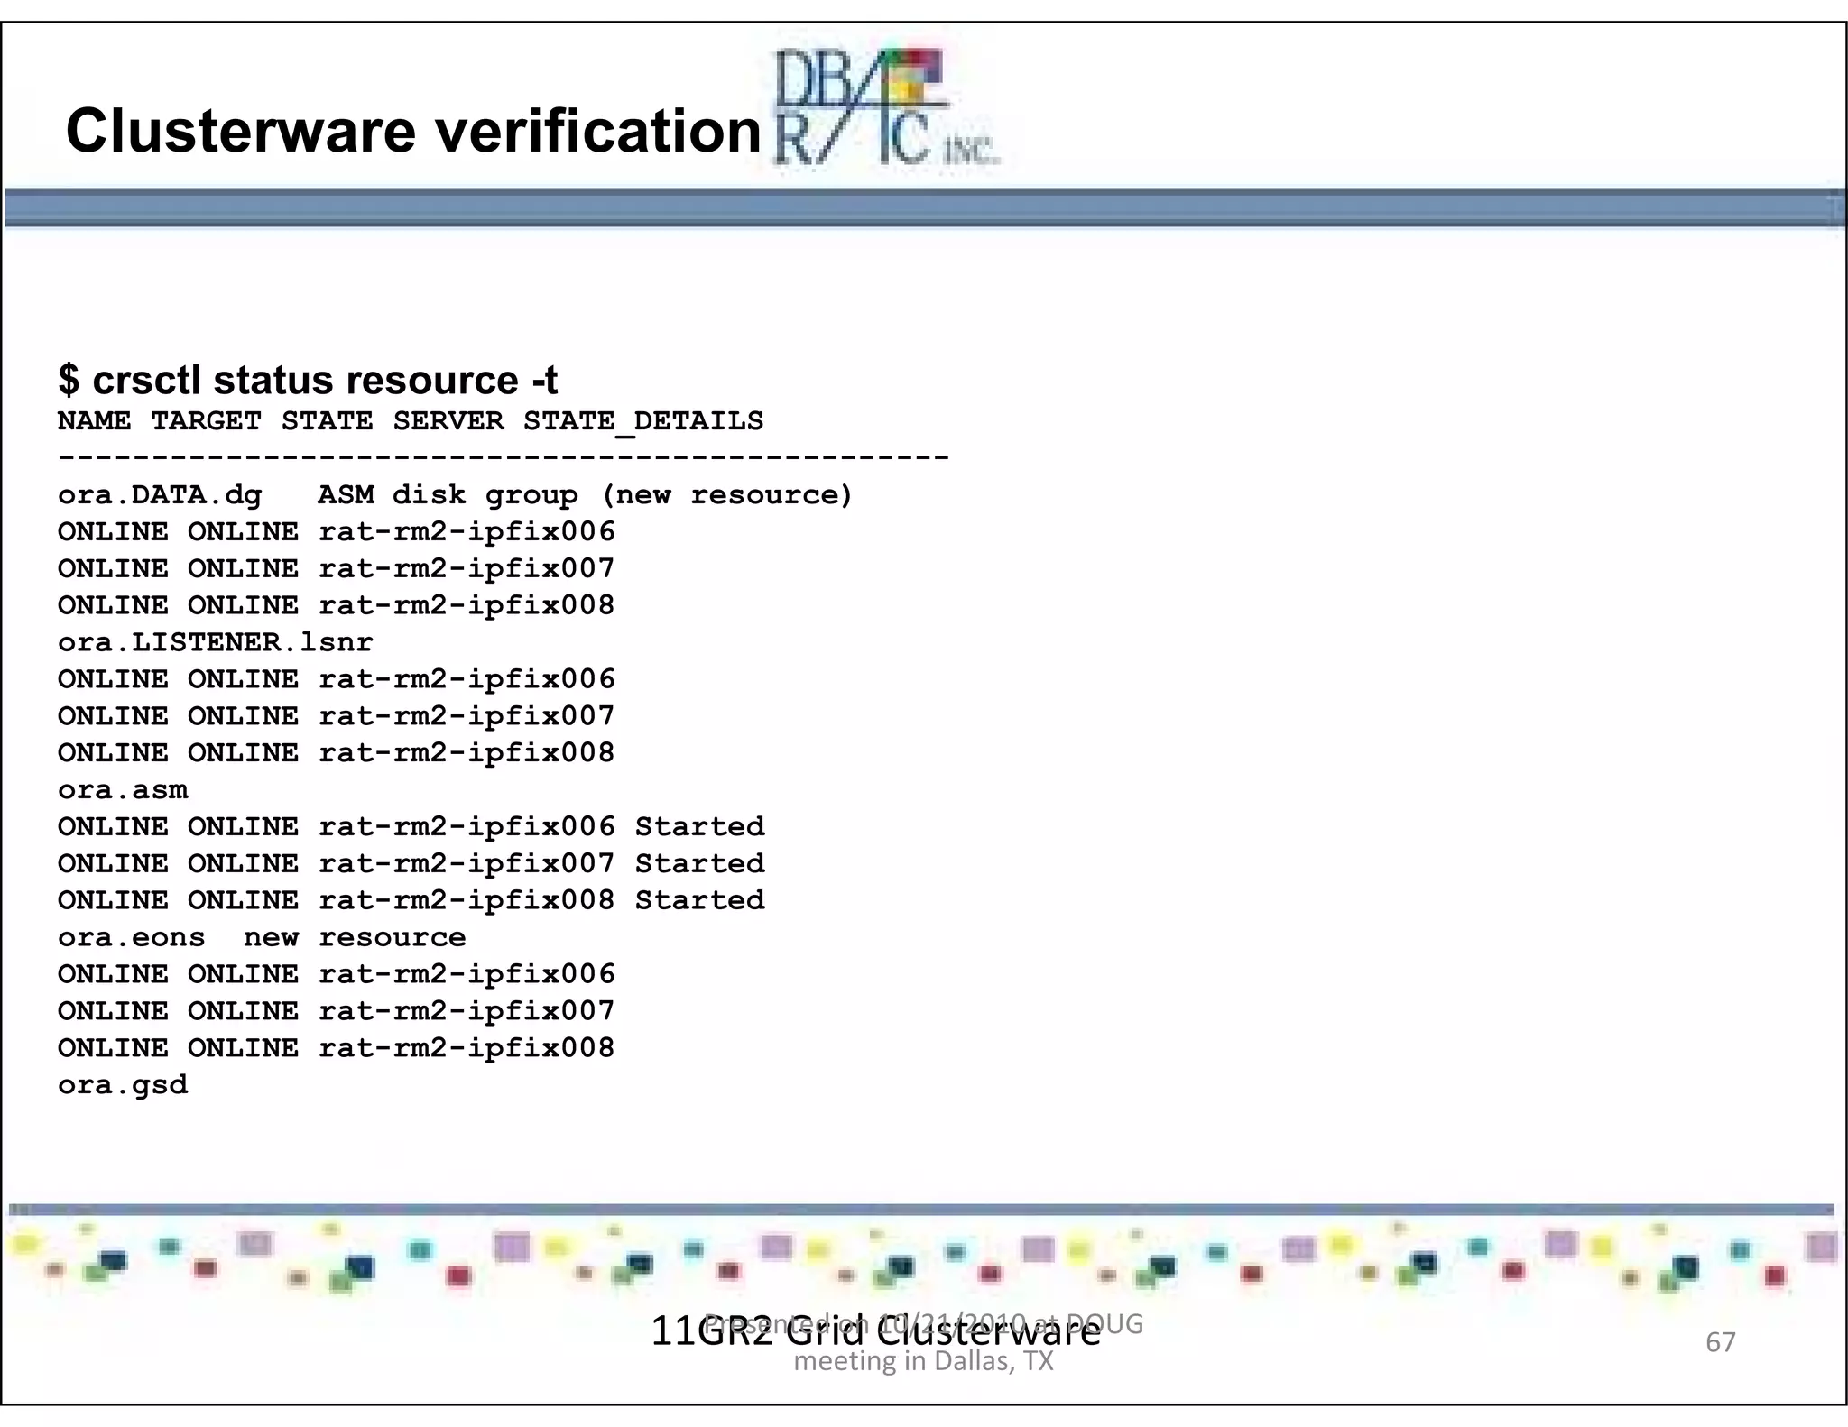The width and height of the screenshot is (1848, 1427).
Task: Click the 'ora.asm' resource line
Action: (x=123, y=790)
